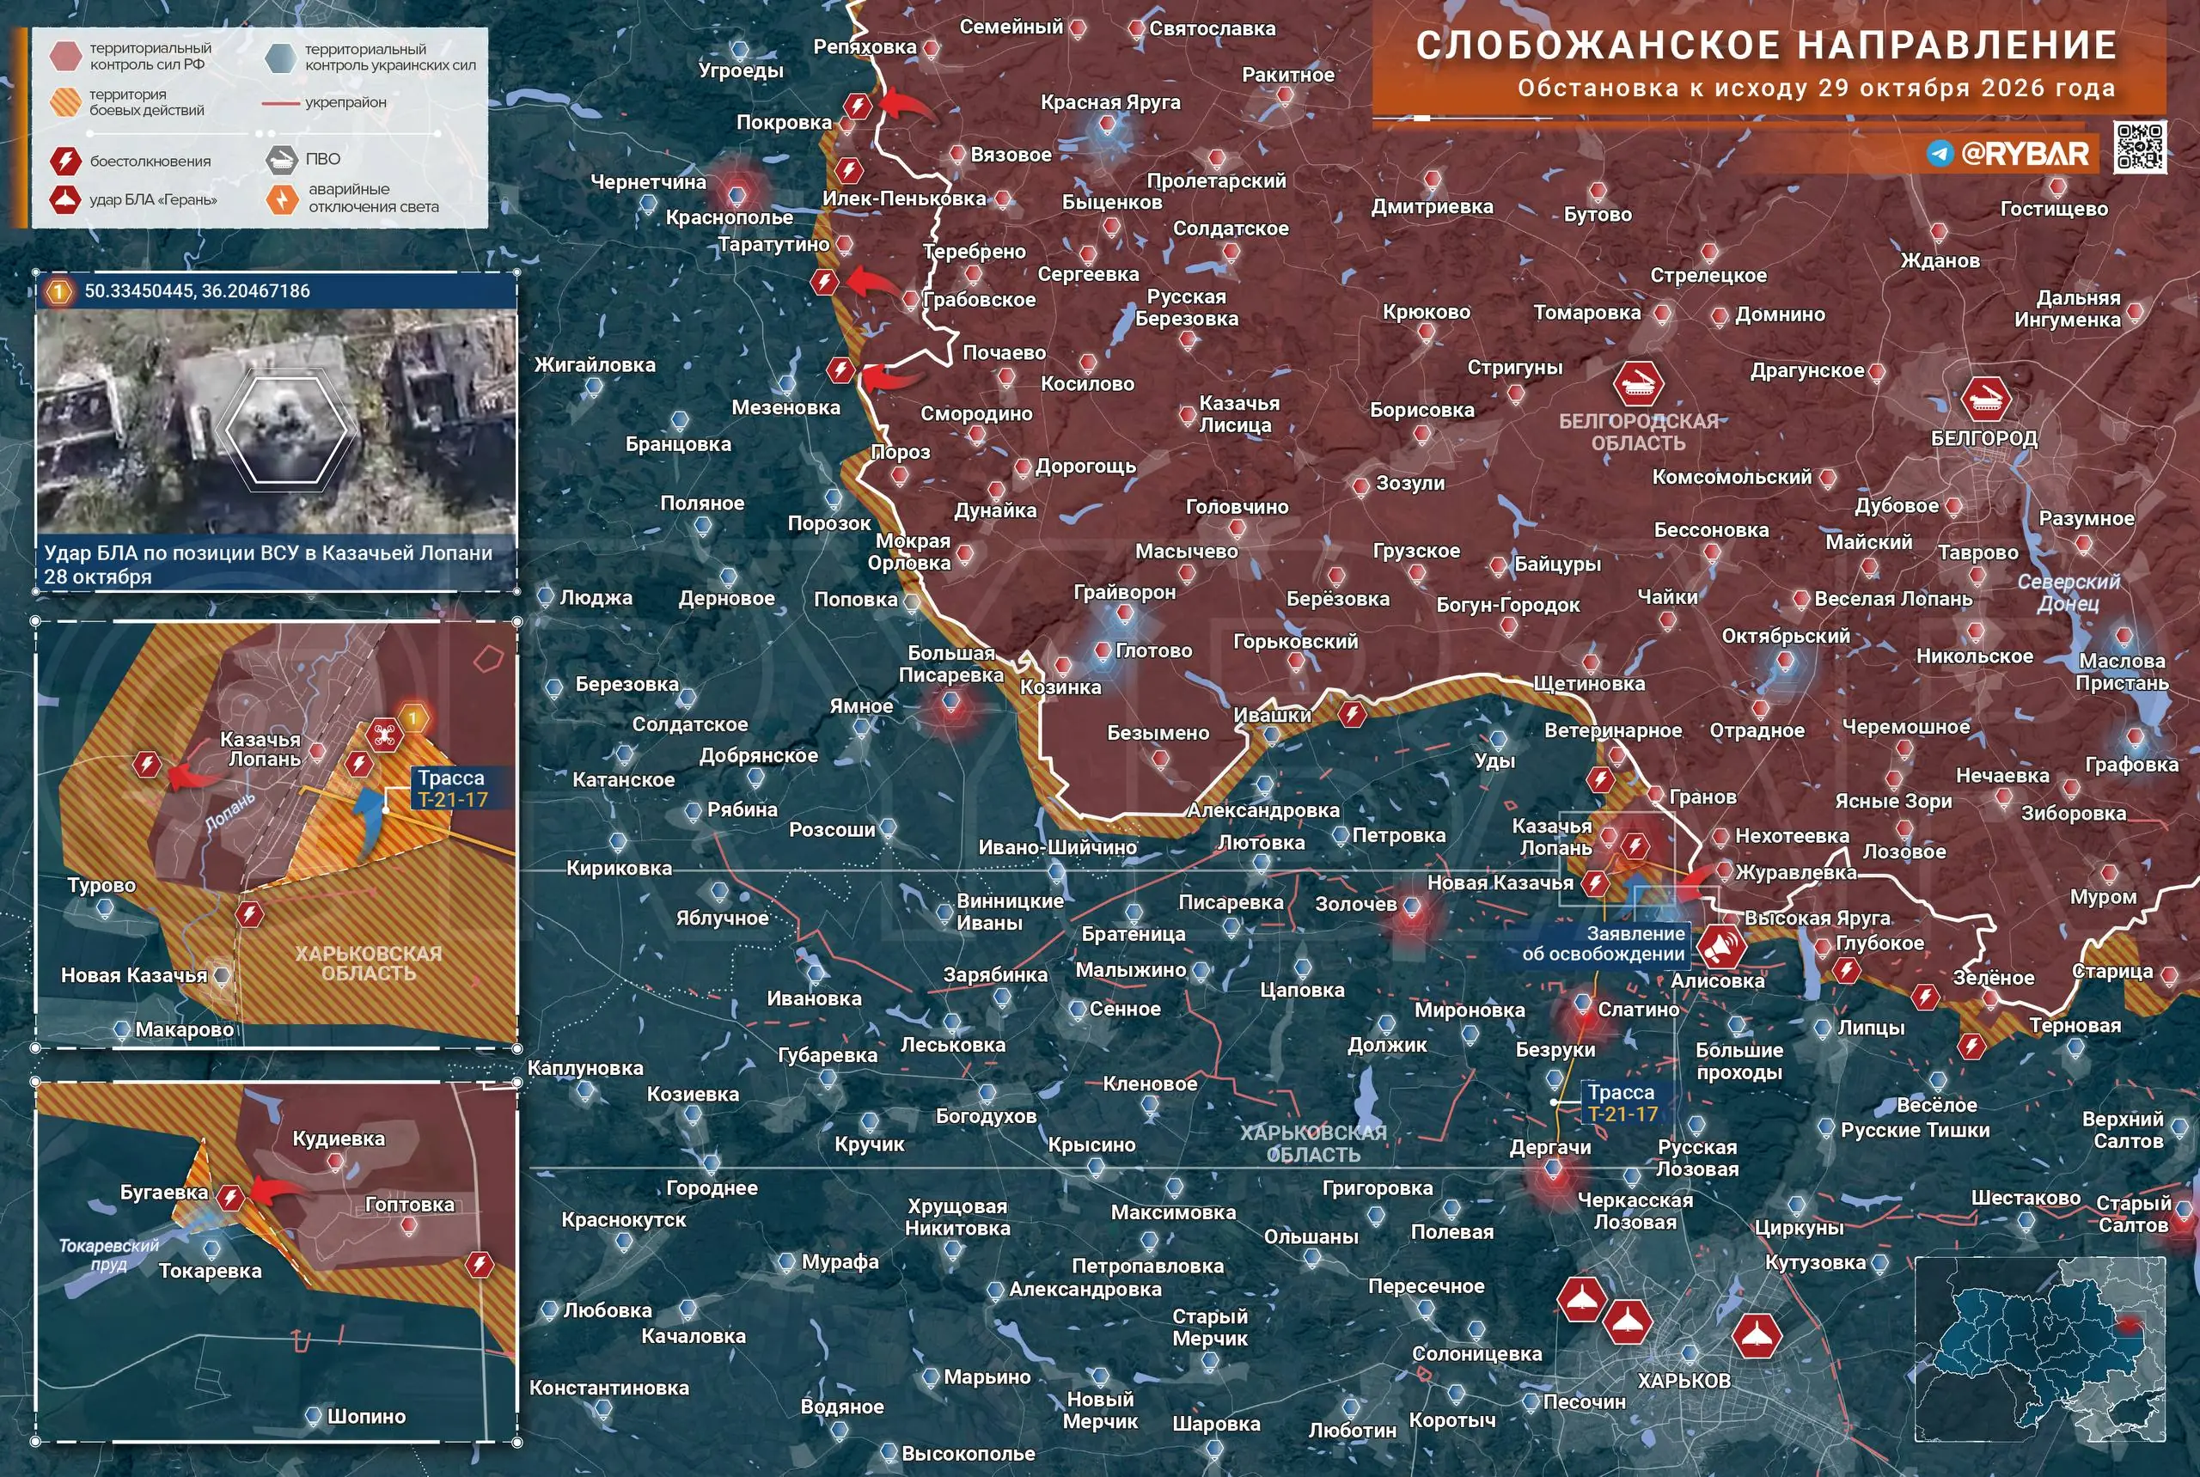The image size is (2200, 1477).
Task: Click the Удар БЛА по позиции ВСУ caption
Action: [268, 565]
